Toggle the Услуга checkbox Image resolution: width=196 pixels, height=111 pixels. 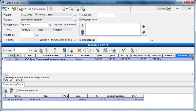coord(4,51)
